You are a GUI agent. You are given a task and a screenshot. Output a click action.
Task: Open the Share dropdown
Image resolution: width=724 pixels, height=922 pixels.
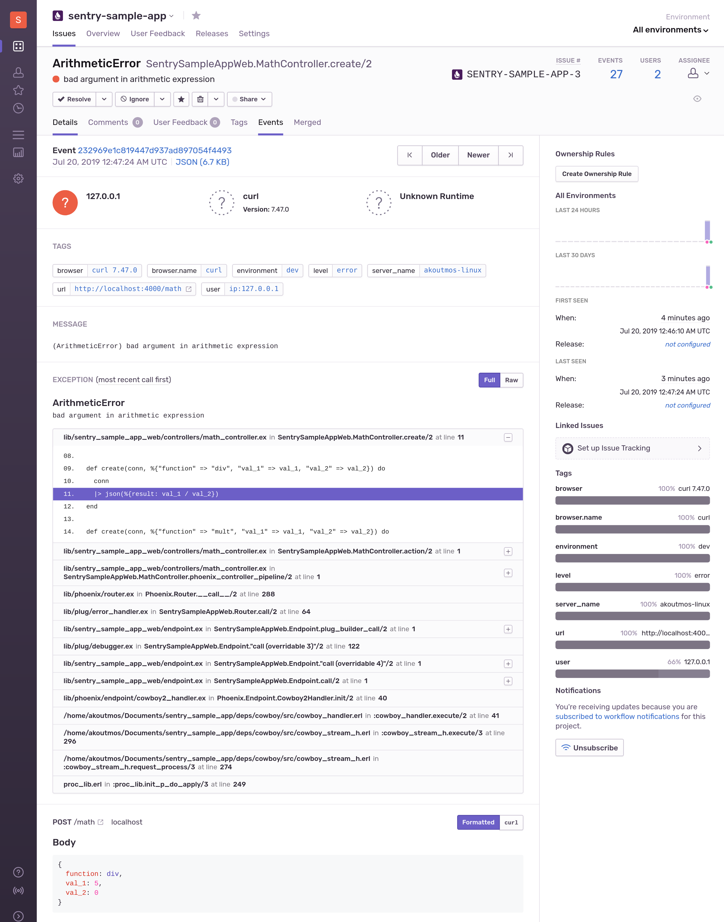coord(249,99)
